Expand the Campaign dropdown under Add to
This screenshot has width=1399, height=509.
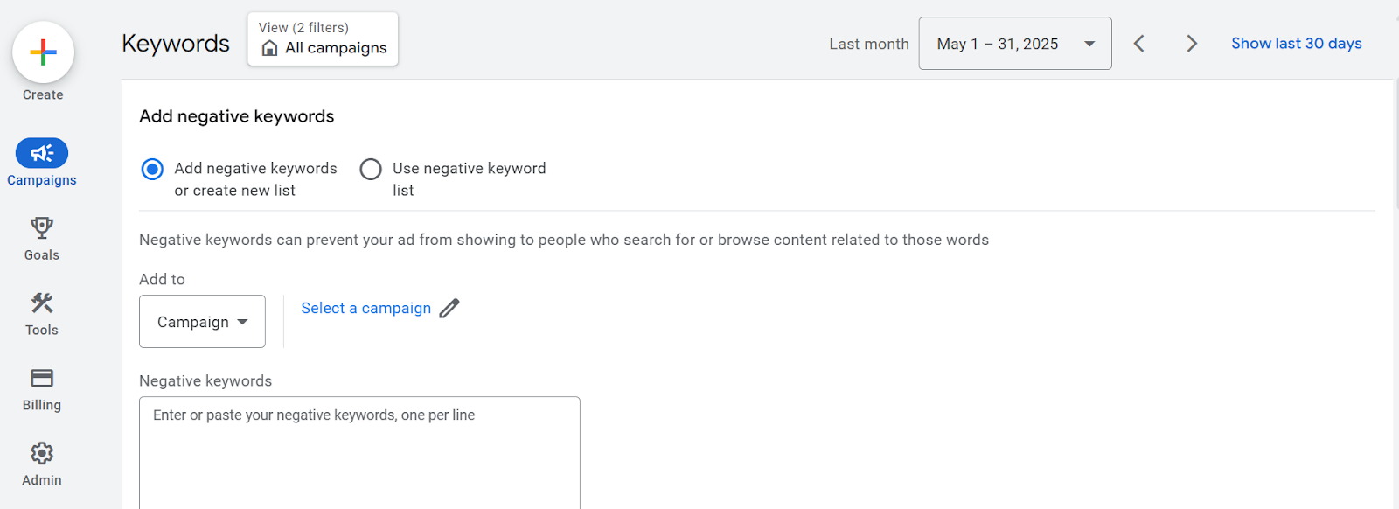coord(202,322)
